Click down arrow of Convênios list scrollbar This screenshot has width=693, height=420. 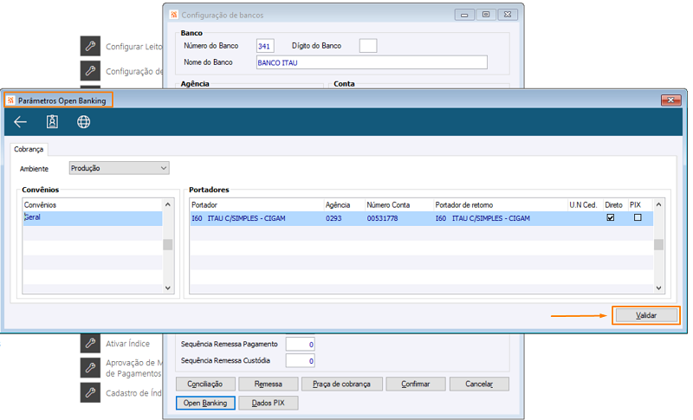pos(167,288)
